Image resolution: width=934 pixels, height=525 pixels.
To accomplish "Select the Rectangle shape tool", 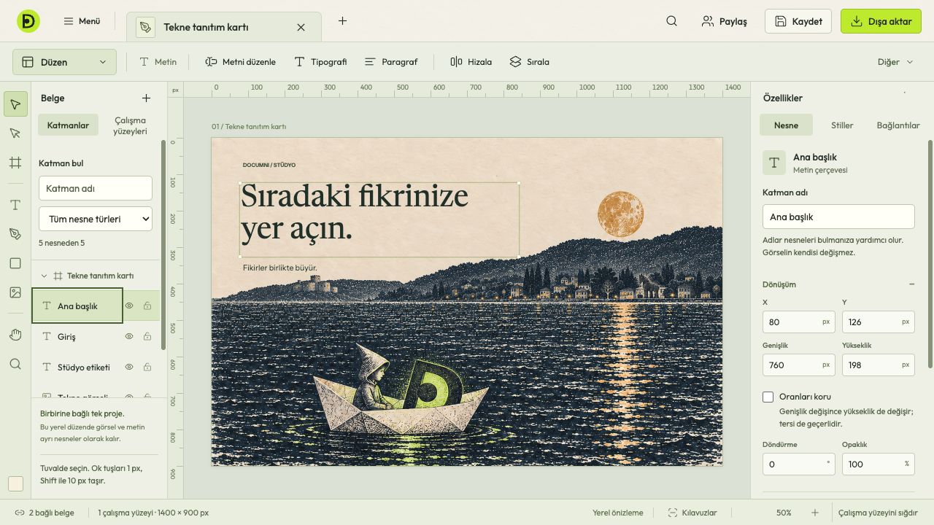I will pos(15,263).
